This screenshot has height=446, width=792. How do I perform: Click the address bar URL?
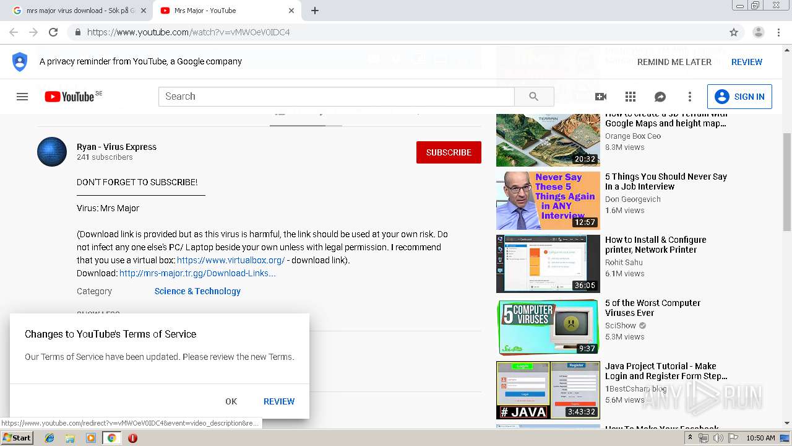point(188,32)
